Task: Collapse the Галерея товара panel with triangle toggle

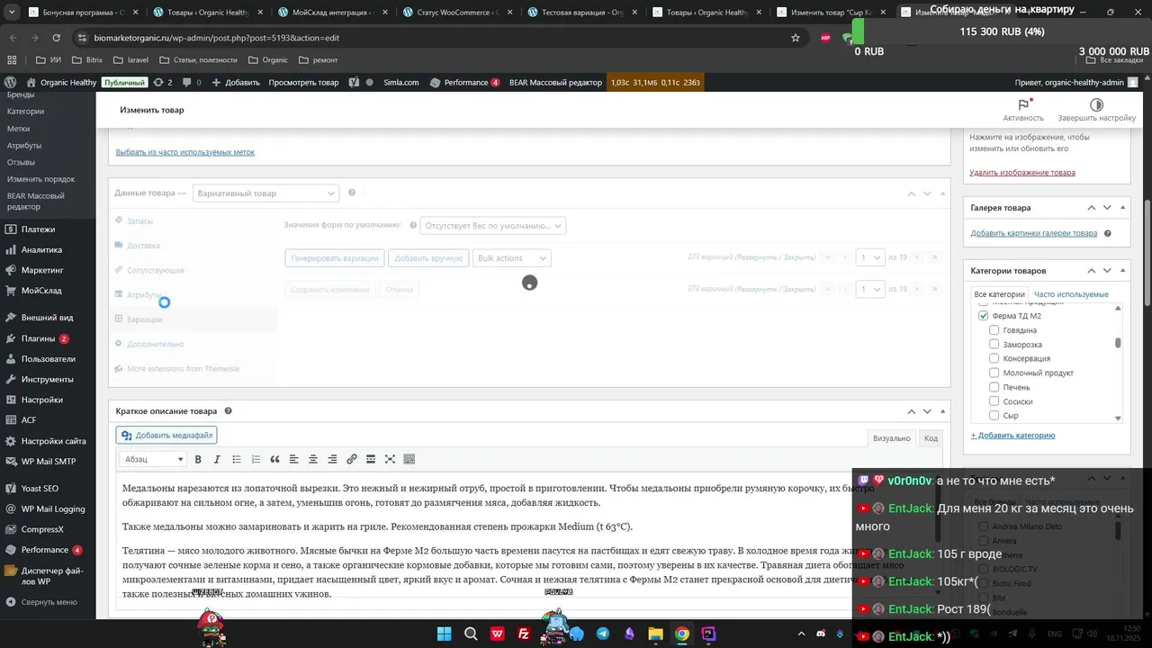Action: click(1123, 208)
